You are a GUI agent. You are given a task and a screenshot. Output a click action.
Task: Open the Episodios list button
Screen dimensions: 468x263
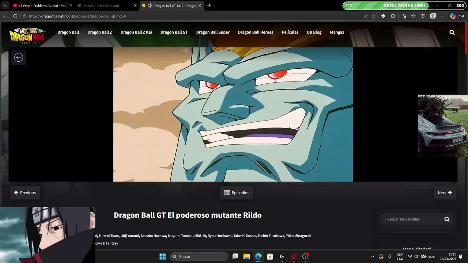[x=237, y=193]
